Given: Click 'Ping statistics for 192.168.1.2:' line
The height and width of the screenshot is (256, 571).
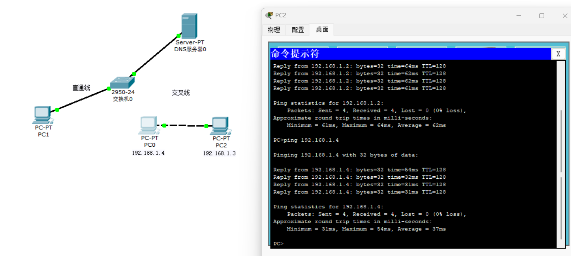Looking at the screenshot, I should (x=329, y=103).
